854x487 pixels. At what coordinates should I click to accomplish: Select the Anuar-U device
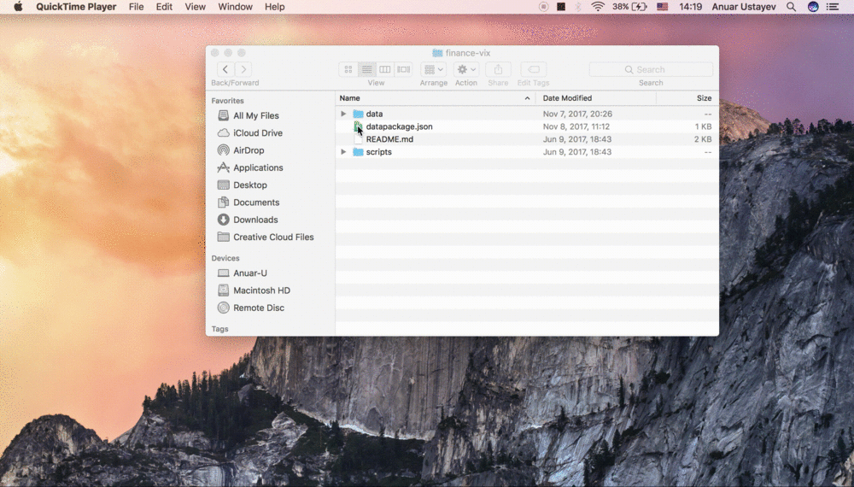[250, 273]
